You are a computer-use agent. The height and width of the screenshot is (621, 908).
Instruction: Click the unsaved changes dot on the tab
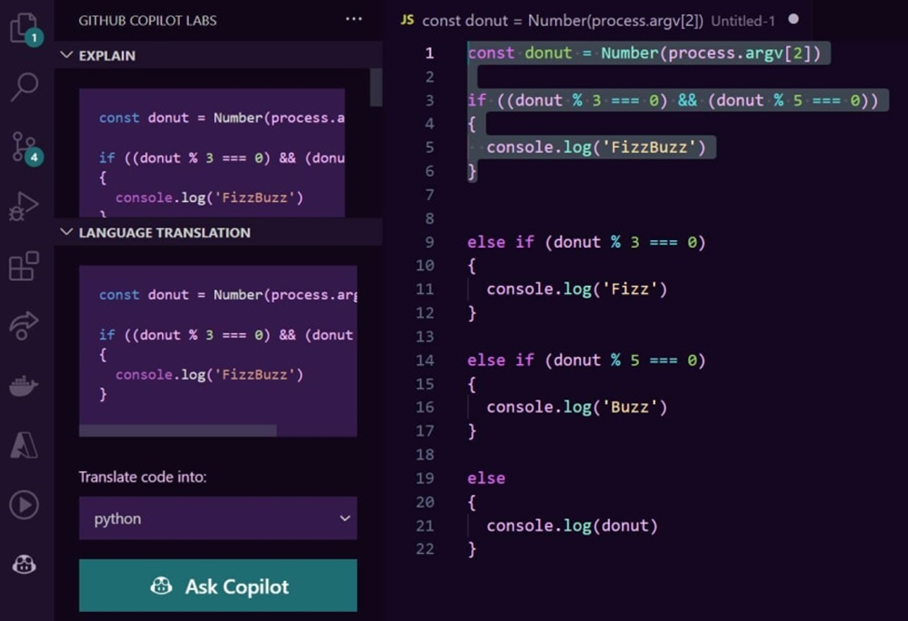coord(793,17)
